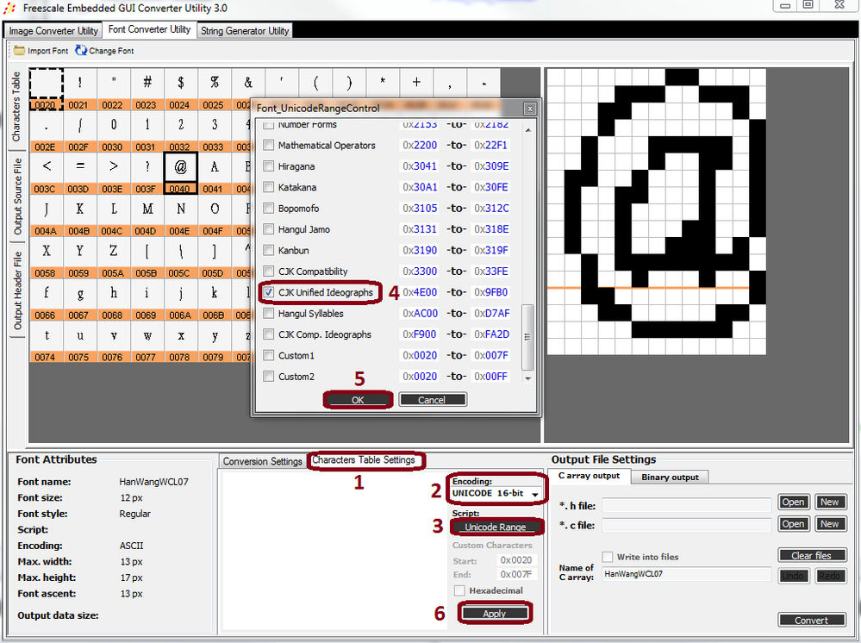861x643 pixels.
Task: Toggle the Hexadecimal checkbox
Action: [x=459, y=590]
